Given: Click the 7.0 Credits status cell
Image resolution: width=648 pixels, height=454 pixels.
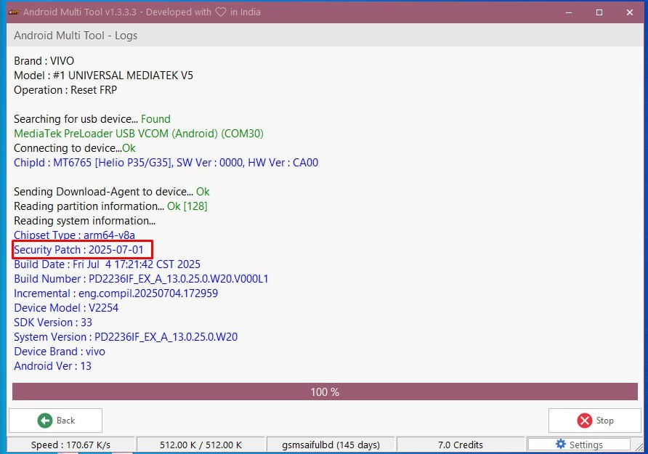Looking at the screenshot, I should (x=461, y=445).
